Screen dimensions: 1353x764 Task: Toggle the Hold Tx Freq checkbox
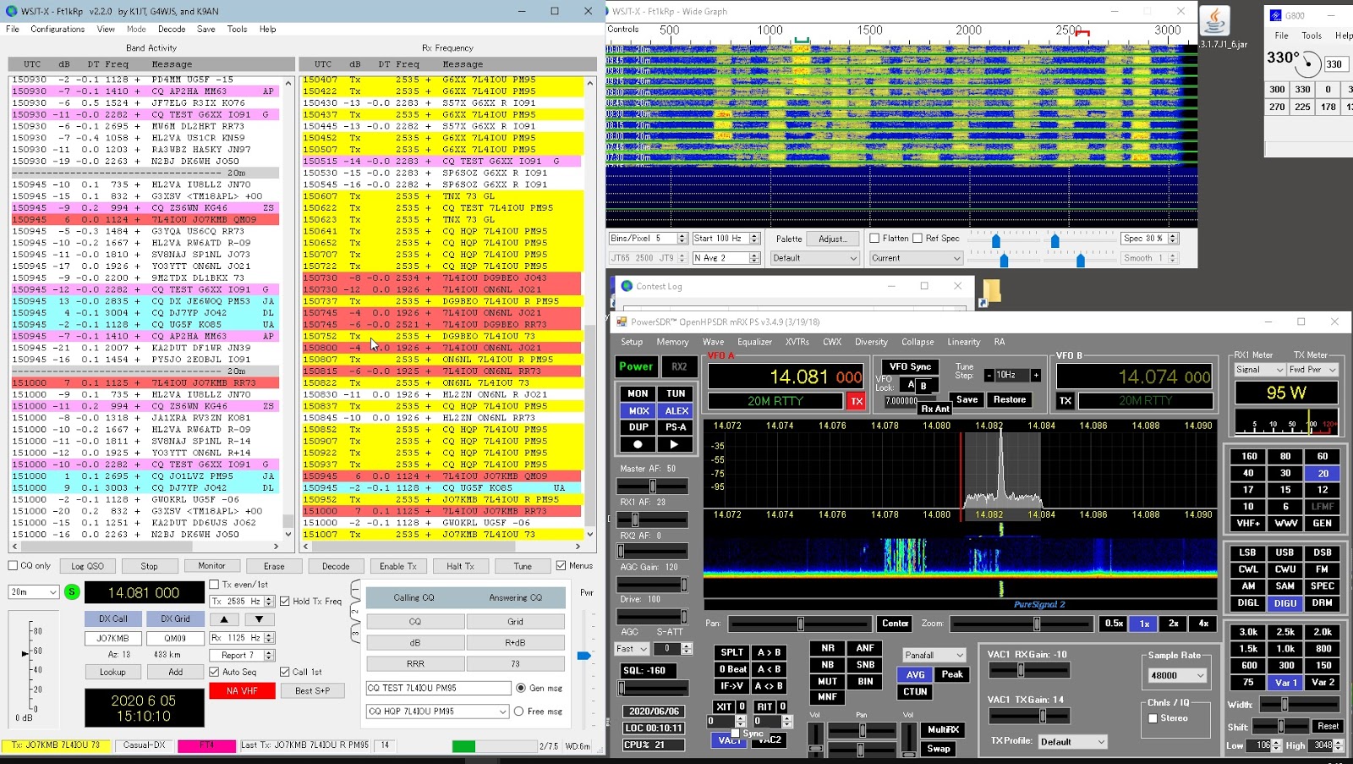285,602
